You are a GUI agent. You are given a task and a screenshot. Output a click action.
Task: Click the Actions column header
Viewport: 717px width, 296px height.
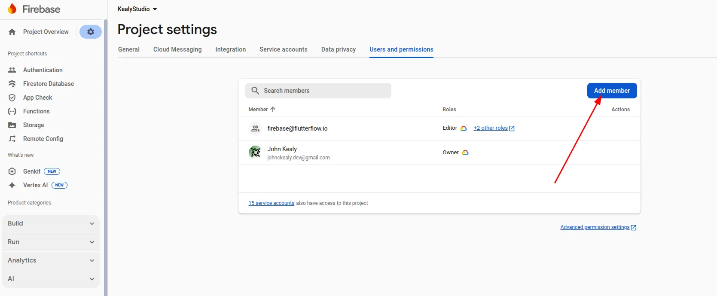click(621, 110)
